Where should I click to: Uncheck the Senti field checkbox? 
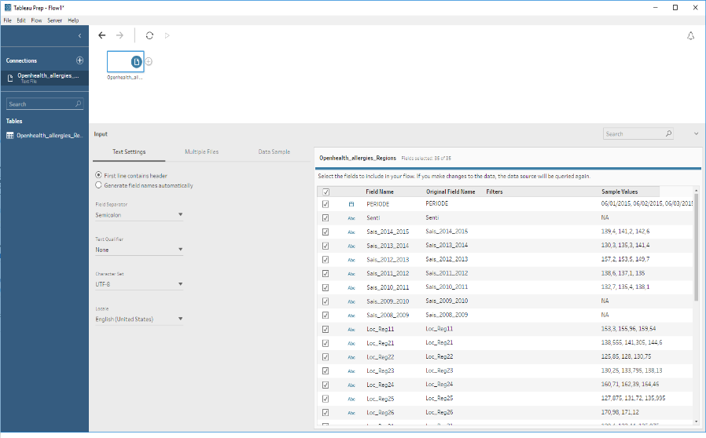[x=325, y=218]
